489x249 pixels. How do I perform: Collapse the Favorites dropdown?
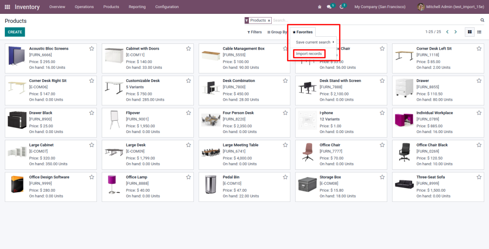coord(302,32)
